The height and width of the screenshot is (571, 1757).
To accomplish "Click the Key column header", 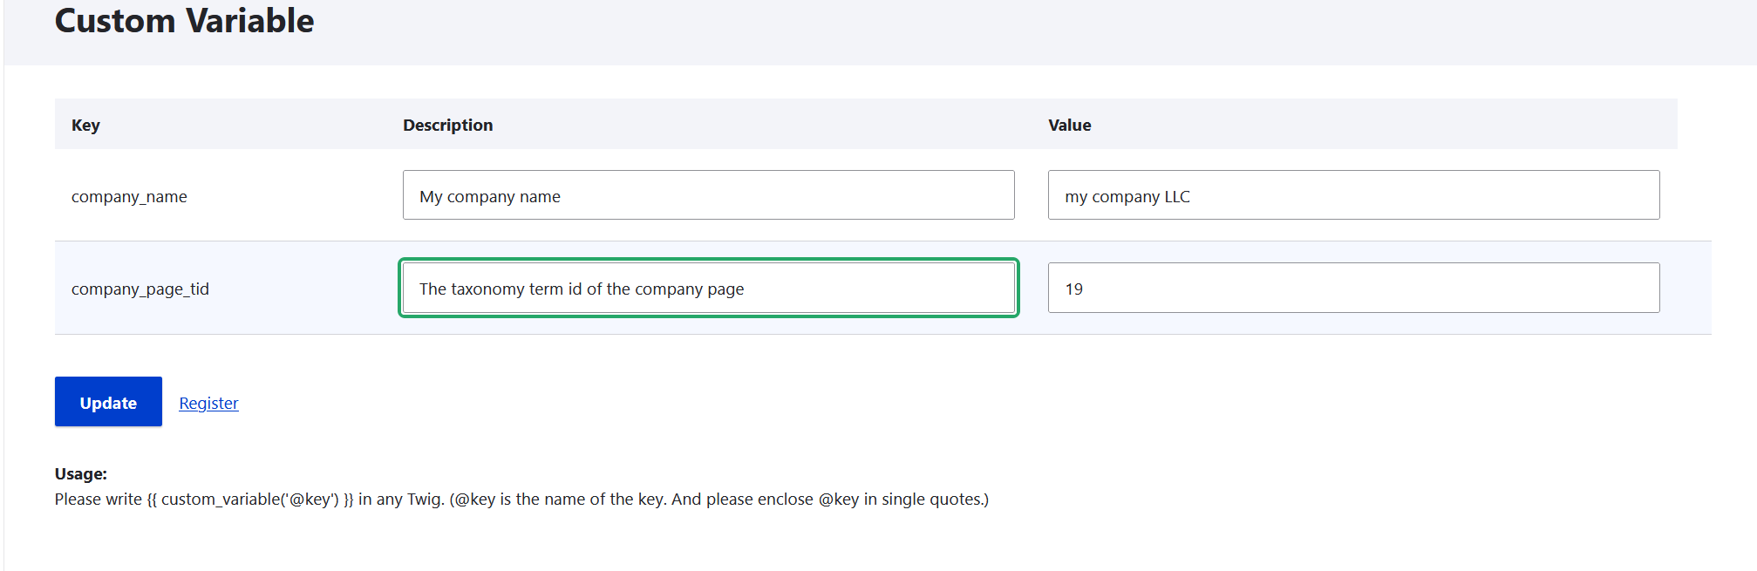I will 85,125.
